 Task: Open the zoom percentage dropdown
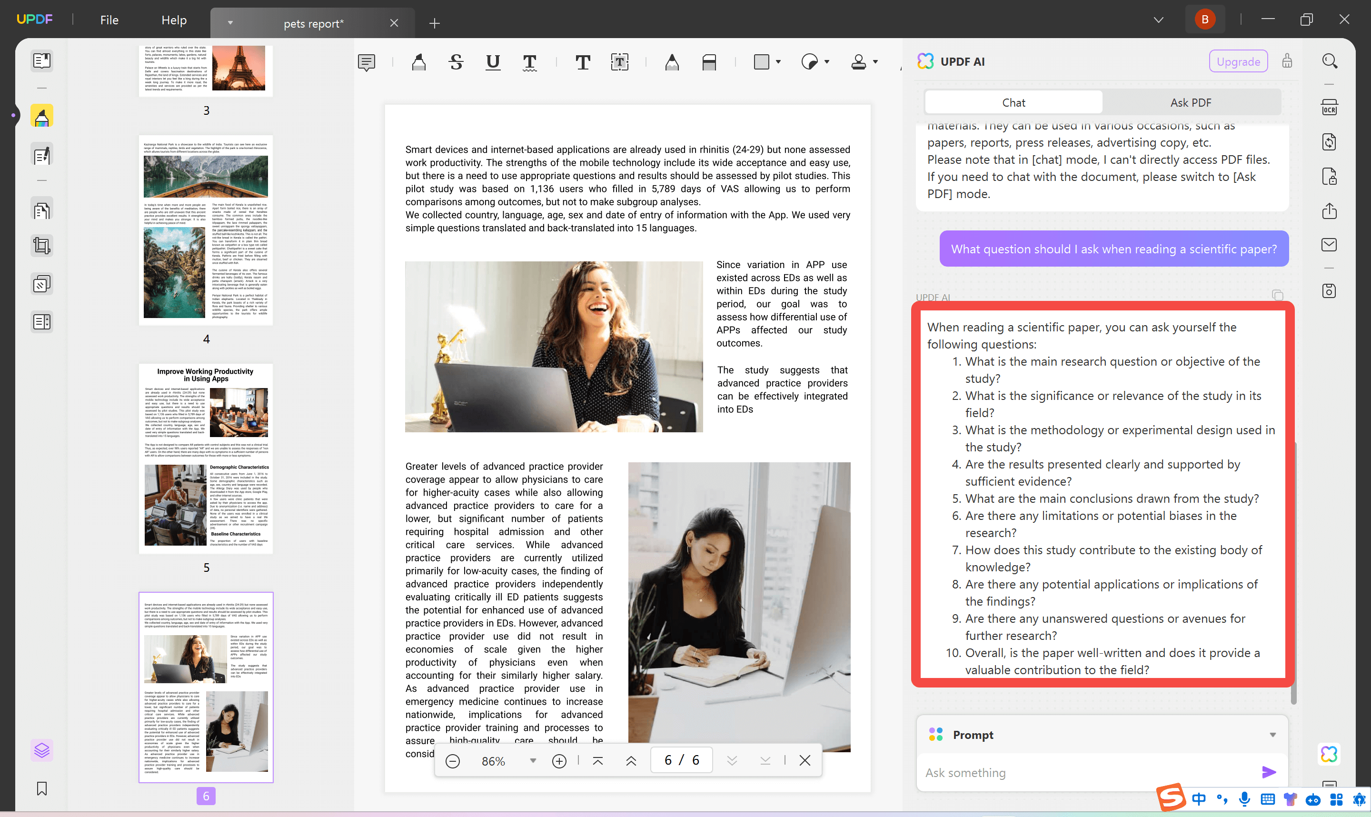533,760
